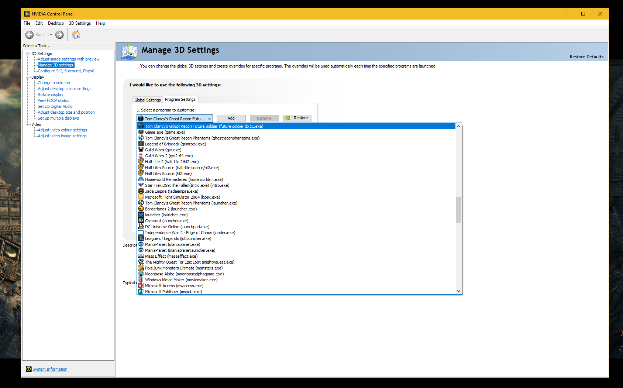Click the Restore Defaults link
Image resolution: width=623 pixels, height=388 pixels.
point(586,57)
